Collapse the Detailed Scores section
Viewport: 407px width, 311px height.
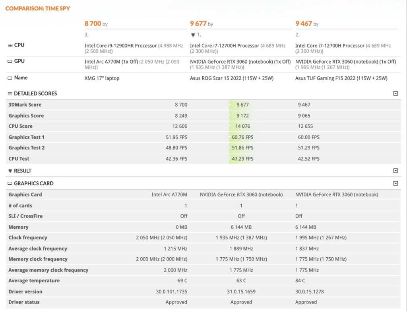tap(395, 93)
